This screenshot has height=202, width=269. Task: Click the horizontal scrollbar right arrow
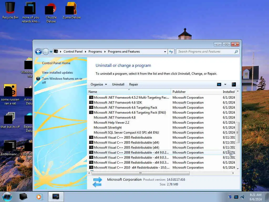[233, 173]
